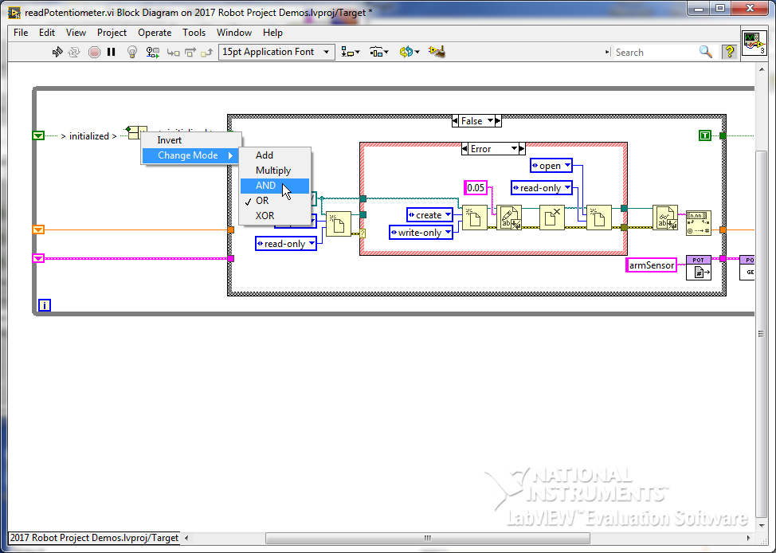Open the 15pt Application Font dropdown

click(276, 52)
